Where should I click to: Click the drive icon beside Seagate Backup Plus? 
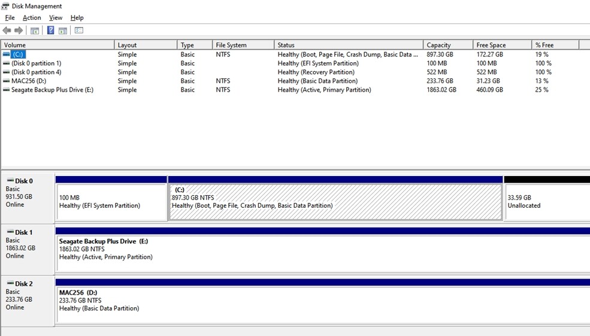point(7,90)
